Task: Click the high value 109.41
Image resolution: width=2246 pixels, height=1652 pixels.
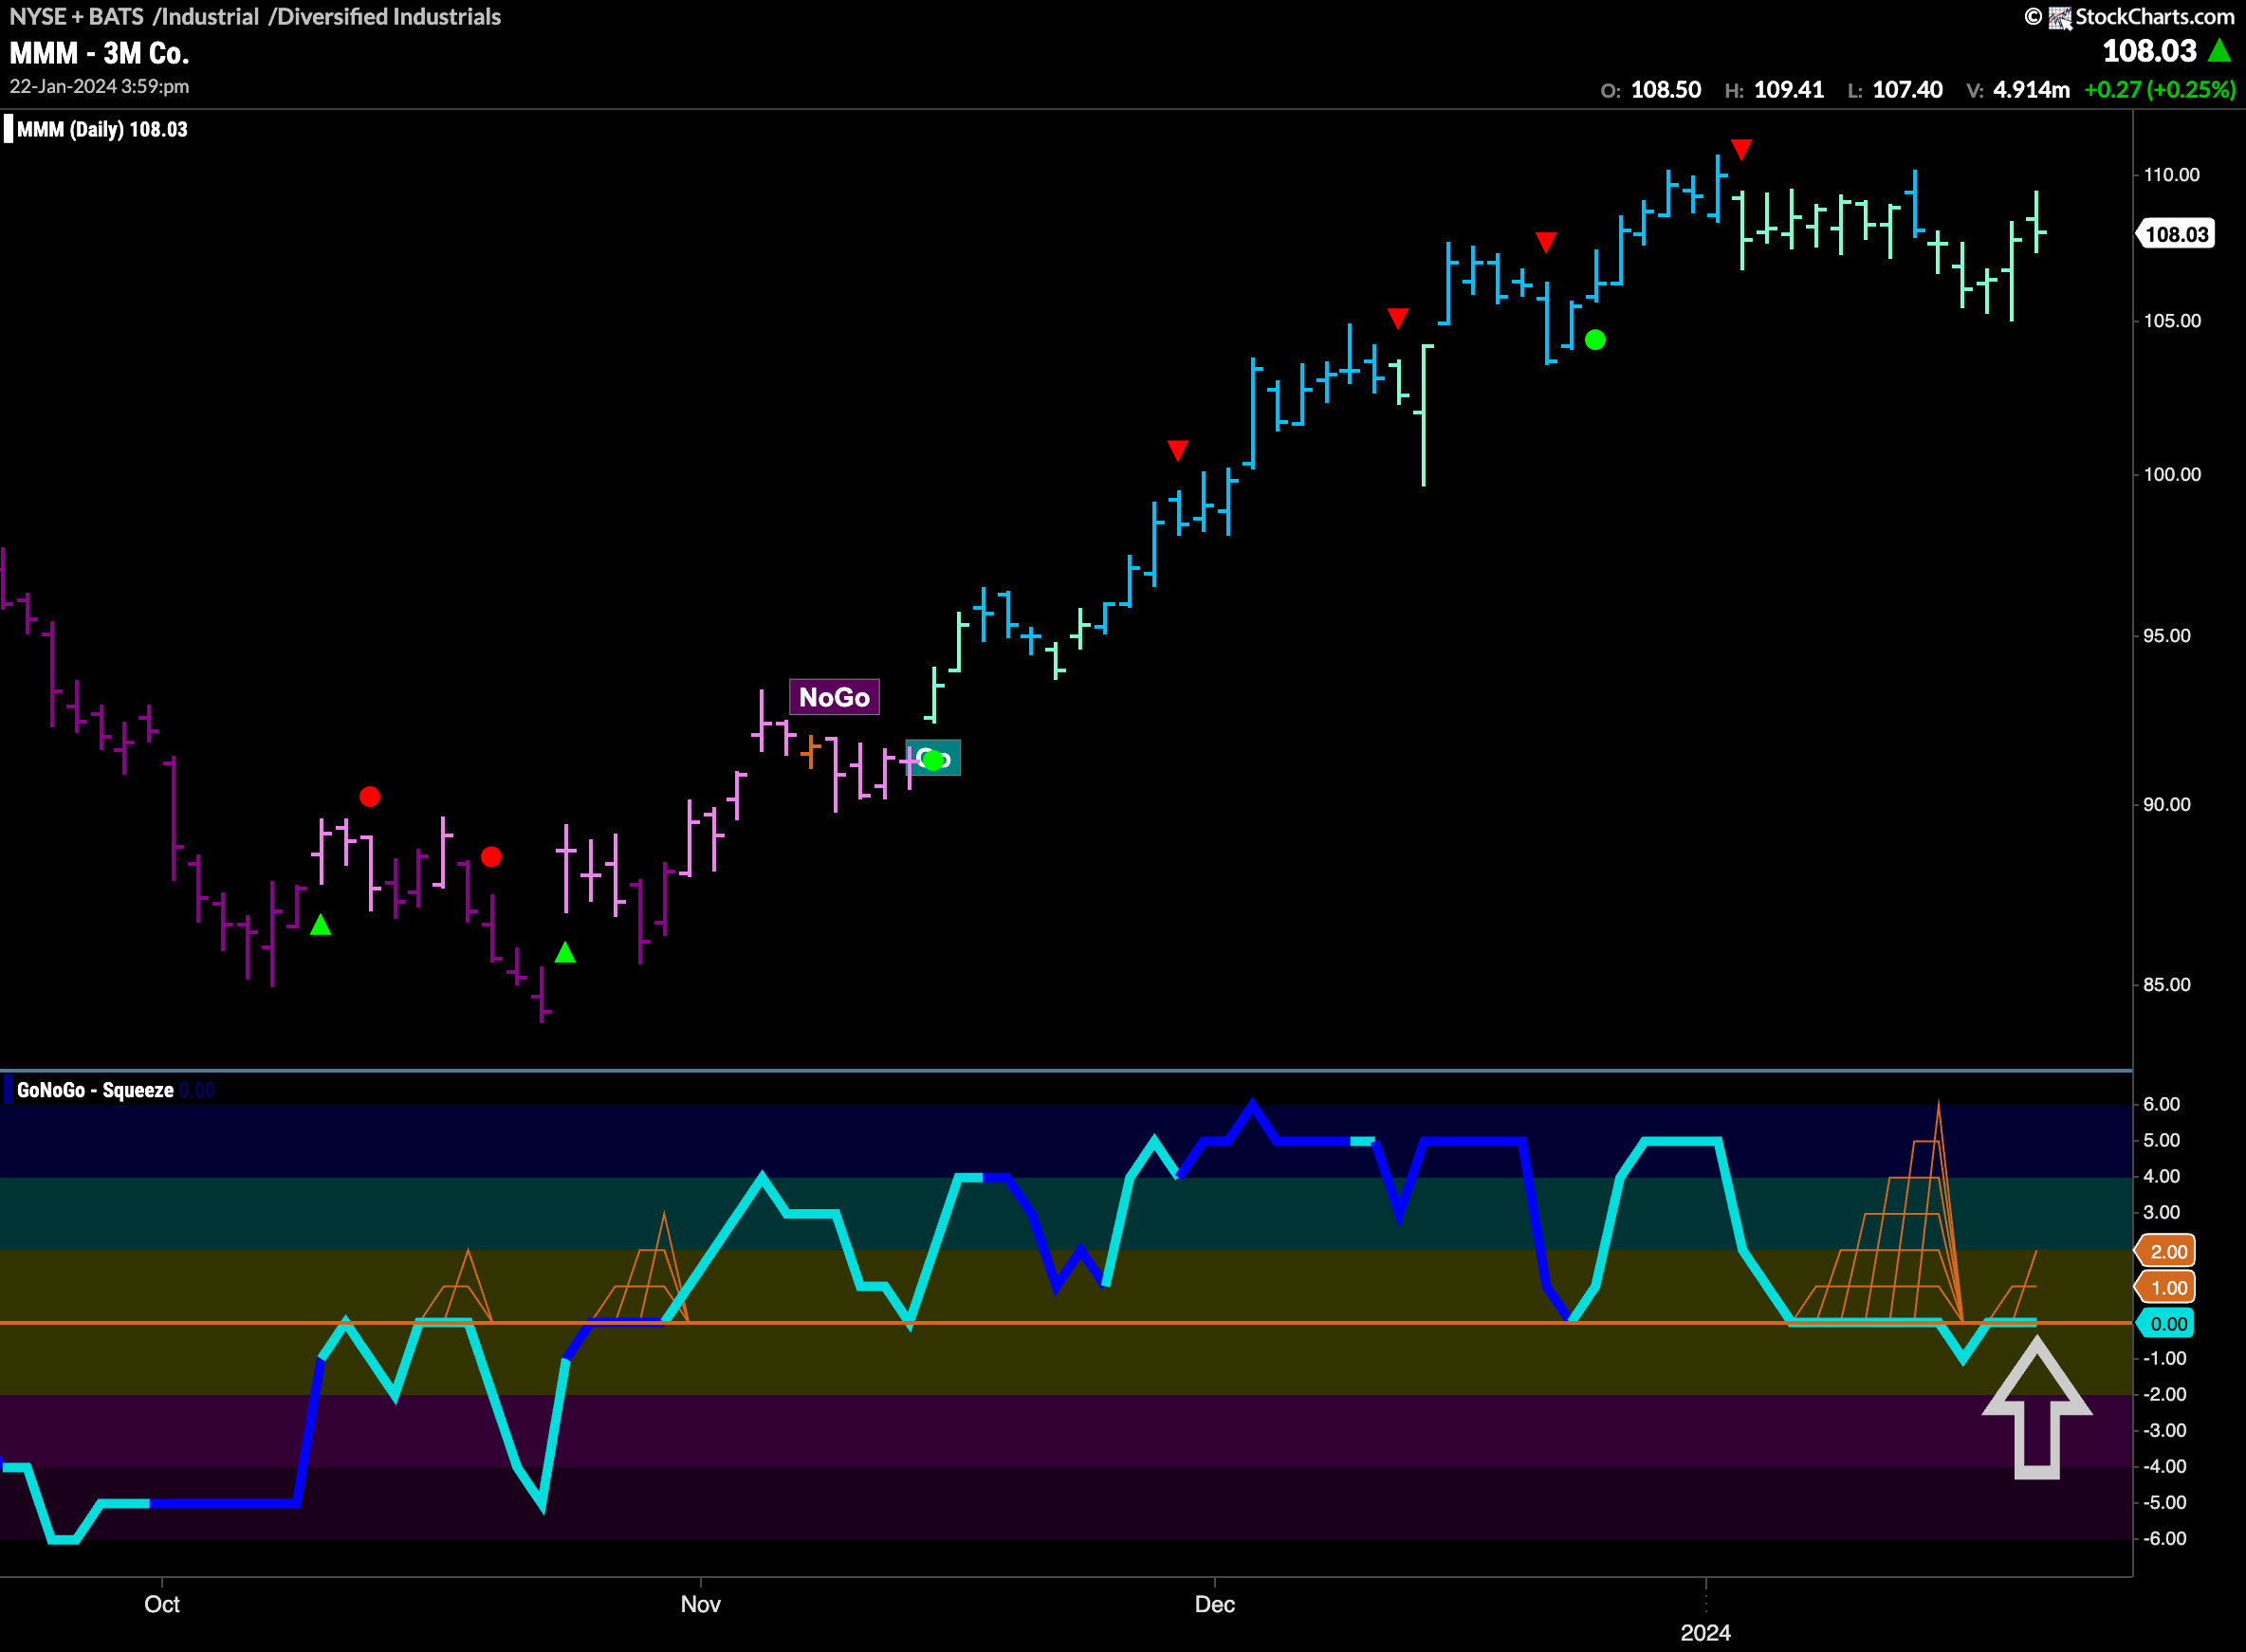Action: pyautogui.click(x=1789, y=90)
